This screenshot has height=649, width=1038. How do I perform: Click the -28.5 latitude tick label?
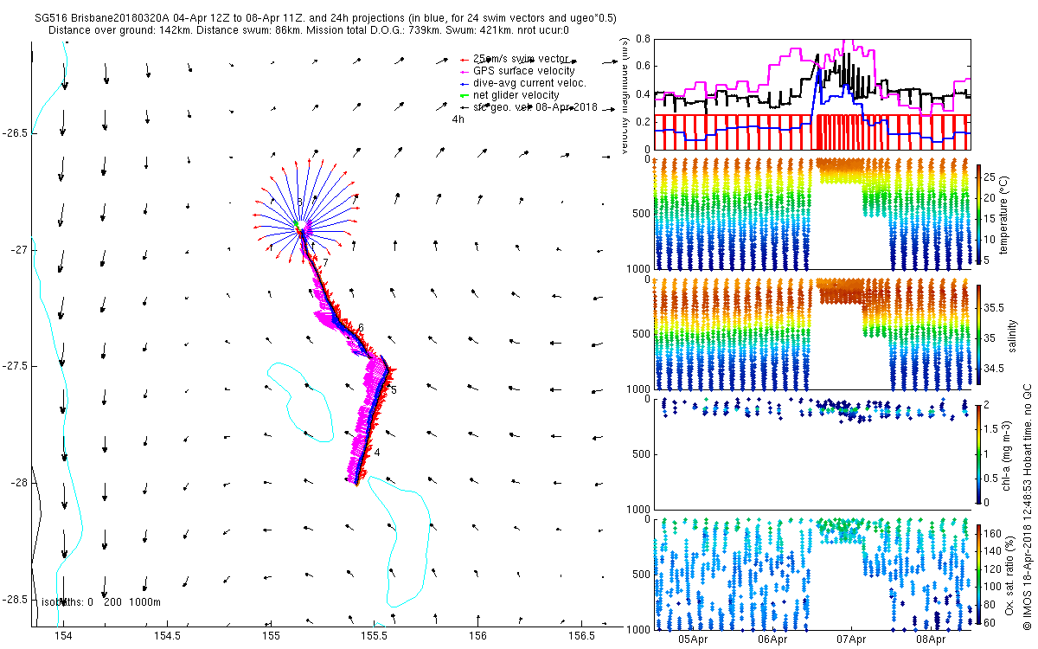[x=15, y=600]
